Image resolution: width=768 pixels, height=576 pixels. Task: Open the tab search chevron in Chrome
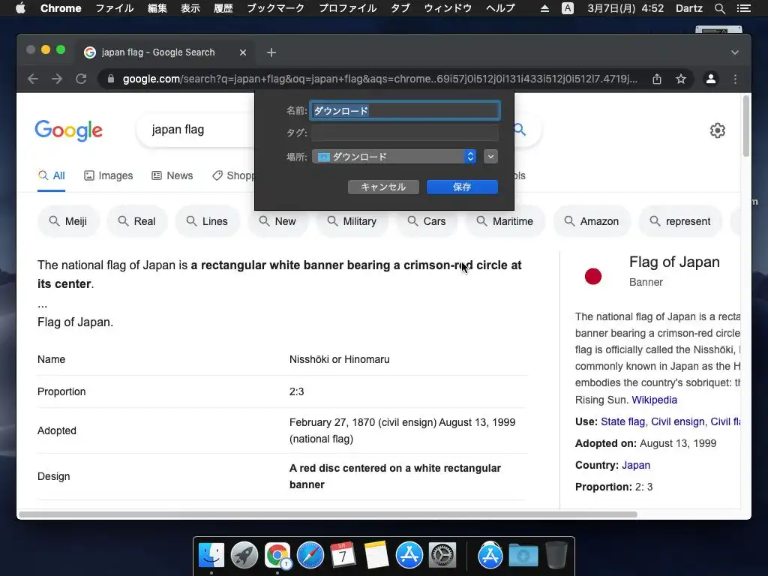(x=735, y=52)
